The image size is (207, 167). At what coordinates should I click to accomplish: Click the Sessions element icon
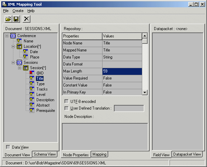(x=19, y=62)
